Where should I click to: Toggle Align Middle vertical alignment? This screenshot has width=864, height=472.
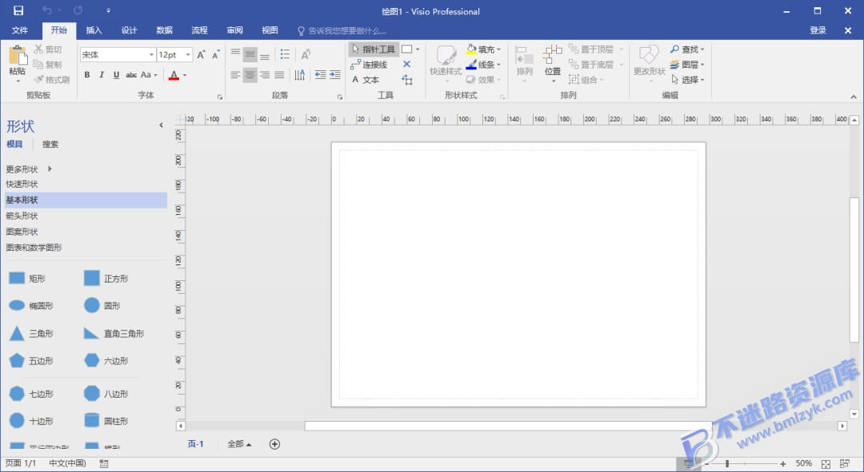[250, 54]
